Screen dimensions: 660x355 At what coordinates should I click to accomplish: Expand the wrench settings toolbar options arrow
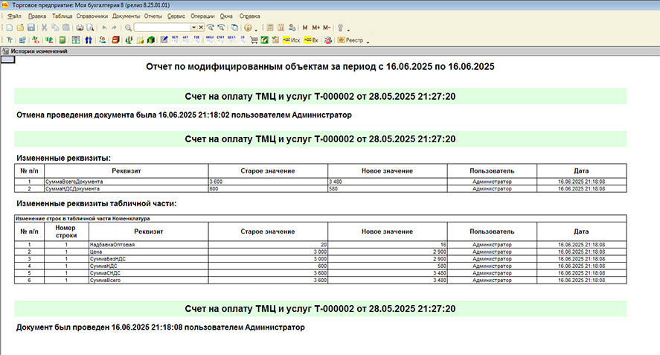(347, 28)
